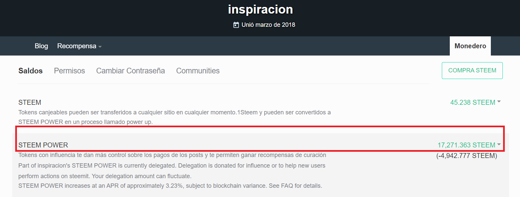Open the Communities link

pos(198,71)
